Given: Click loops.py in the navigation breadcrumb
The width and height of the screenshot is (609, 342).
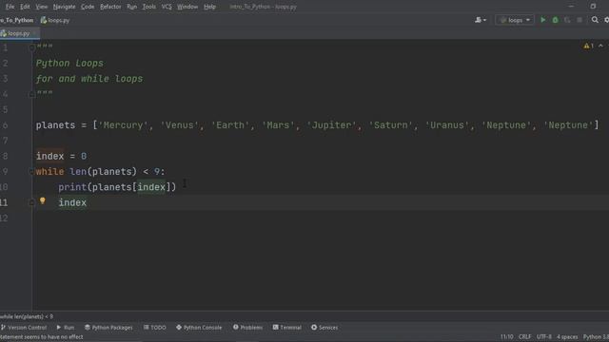Looking at the screenshot, I should point(55,20).
